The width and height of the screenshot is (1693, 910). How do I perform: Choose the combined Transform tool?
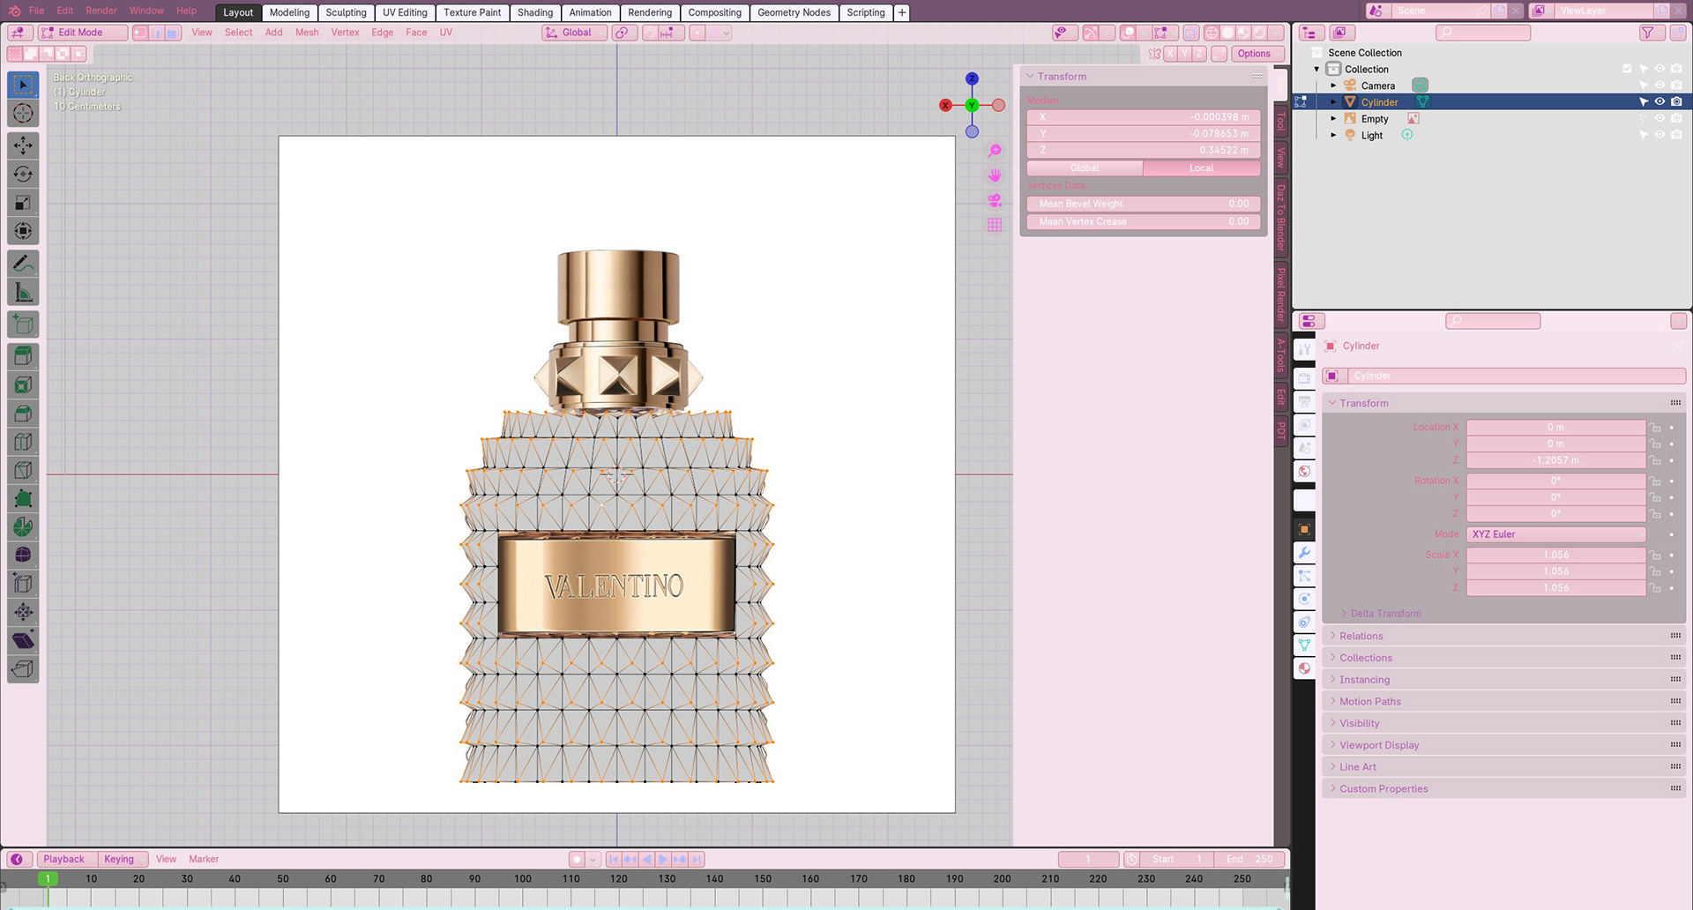tap(23, 231)
